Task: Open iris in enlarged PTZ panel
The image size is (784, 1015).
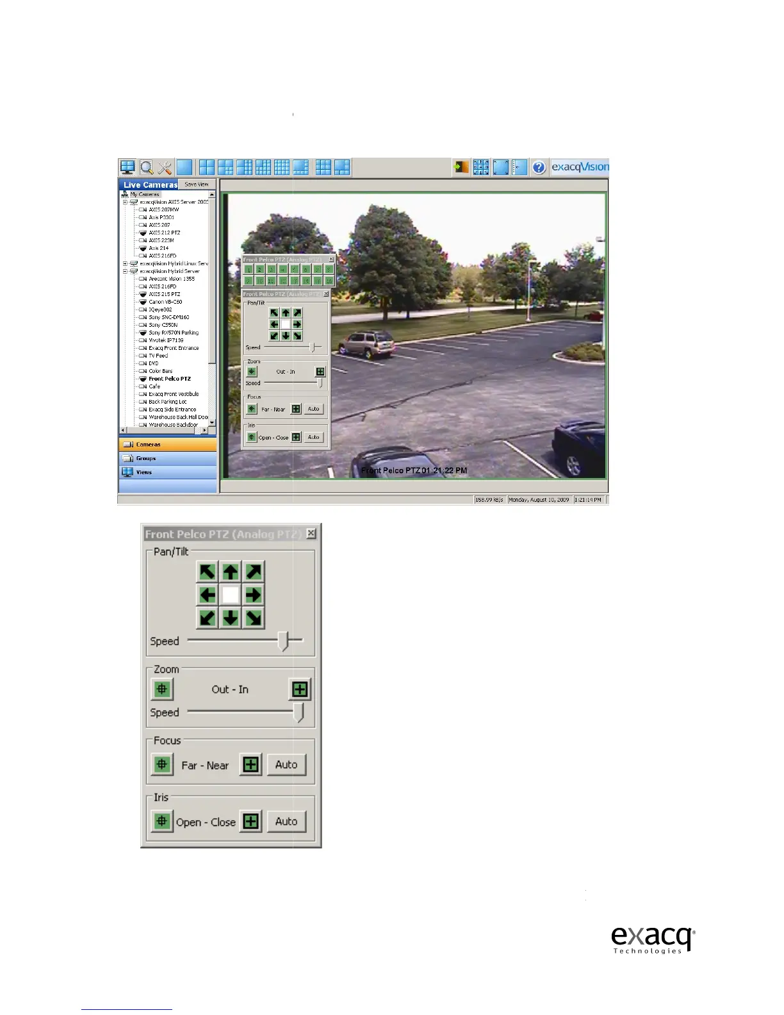Action: coord(162,821)
